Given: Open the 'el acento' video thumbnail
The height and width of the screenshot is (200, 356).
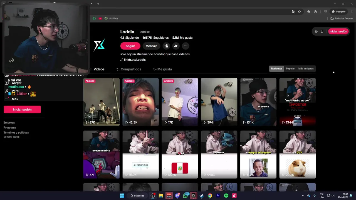Looking at the screenshot, I should pyautogui.click(x=258, y=102).
